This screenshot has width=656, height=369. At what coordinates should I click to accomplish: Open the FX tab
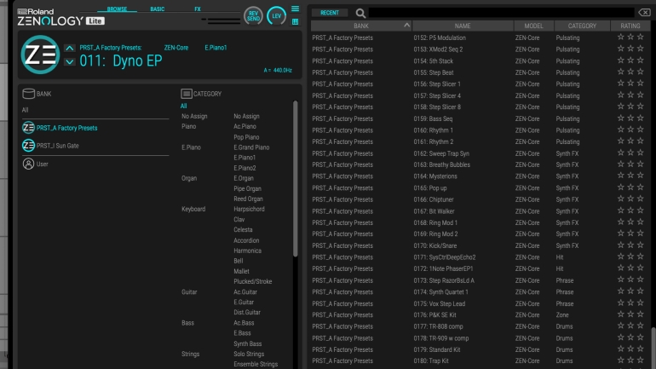(198, 9)
